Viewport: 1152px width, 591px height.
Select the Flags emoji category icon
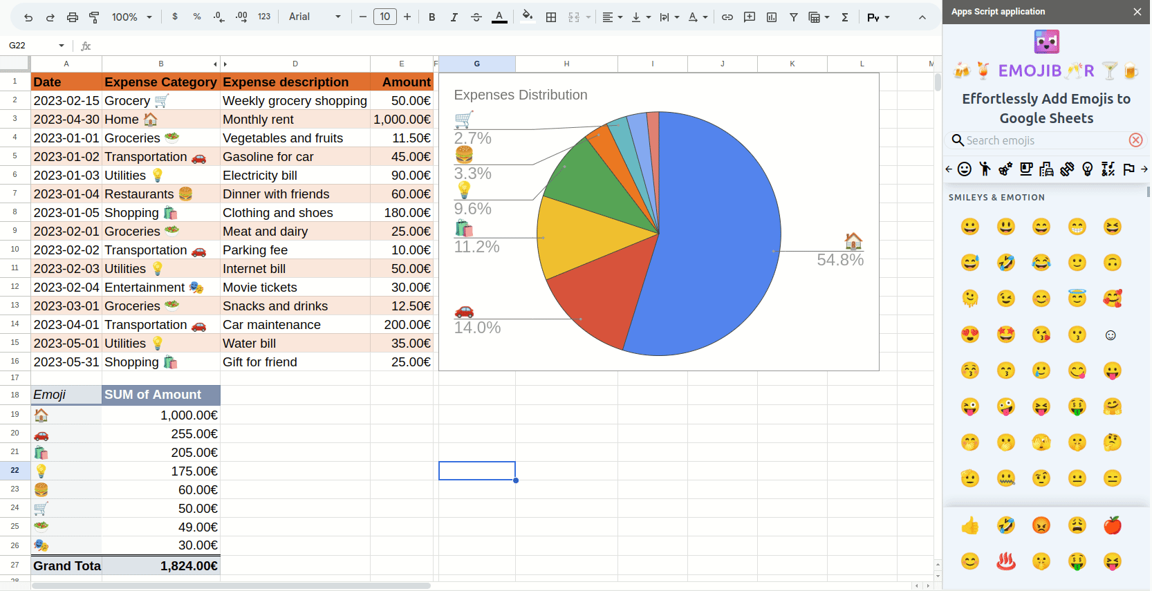[x=1128, y=169]
